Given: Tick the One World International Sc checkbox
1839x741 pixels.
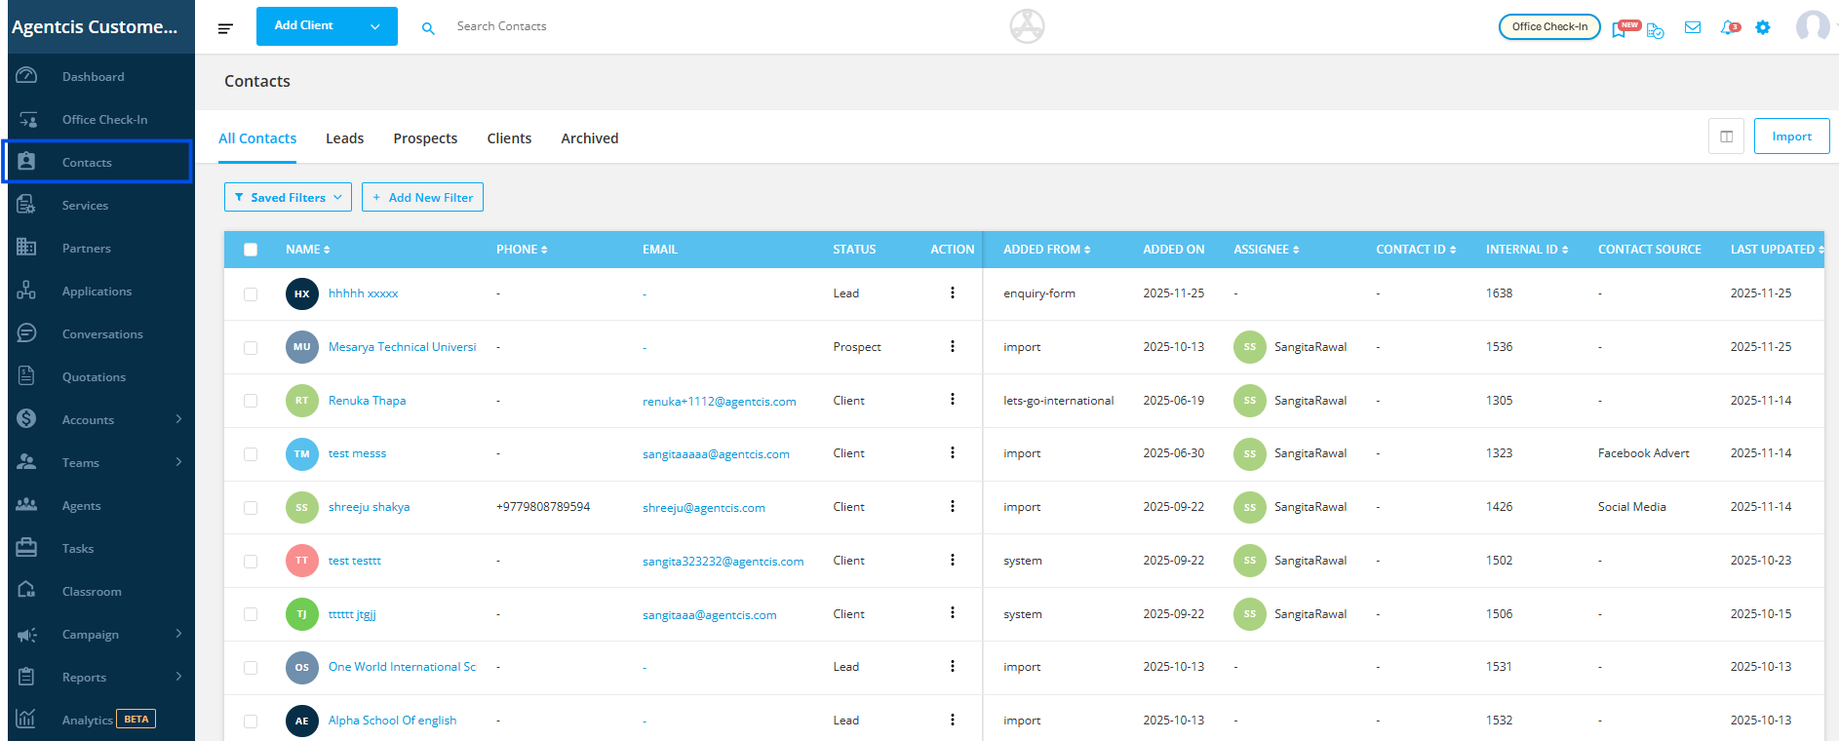Looking at the screenshot, I should coord(251,668).
